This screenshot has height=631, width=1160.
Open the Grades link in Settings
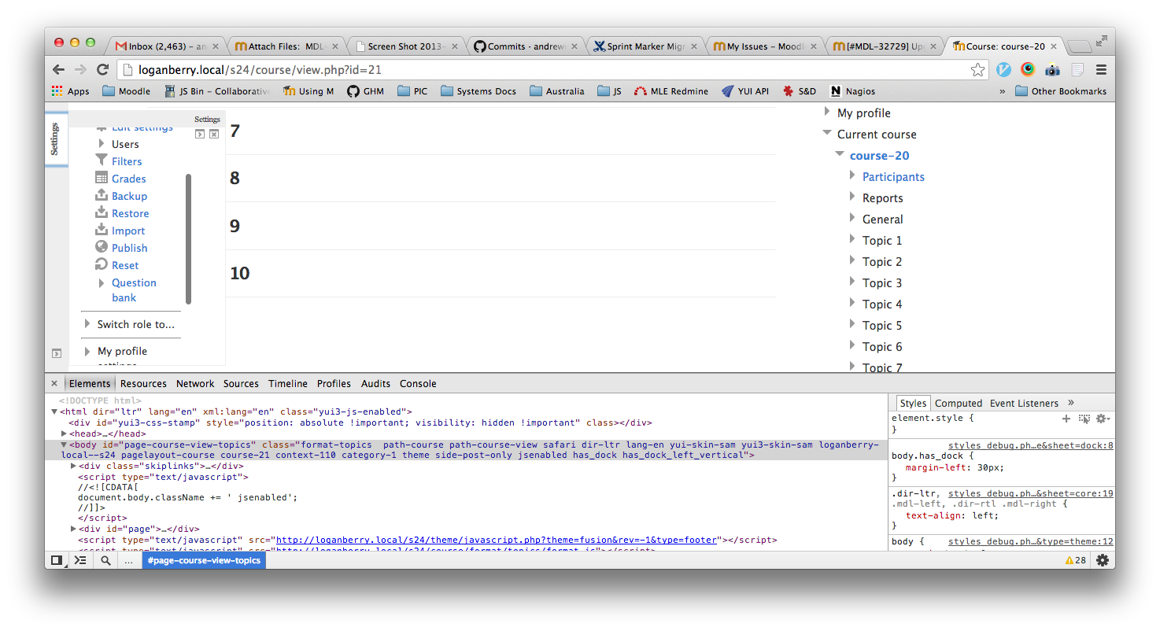(x=129, y=179)
